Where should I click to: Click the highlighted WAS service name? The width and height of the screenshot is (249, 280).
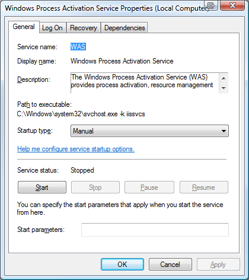tap(78, 47)
